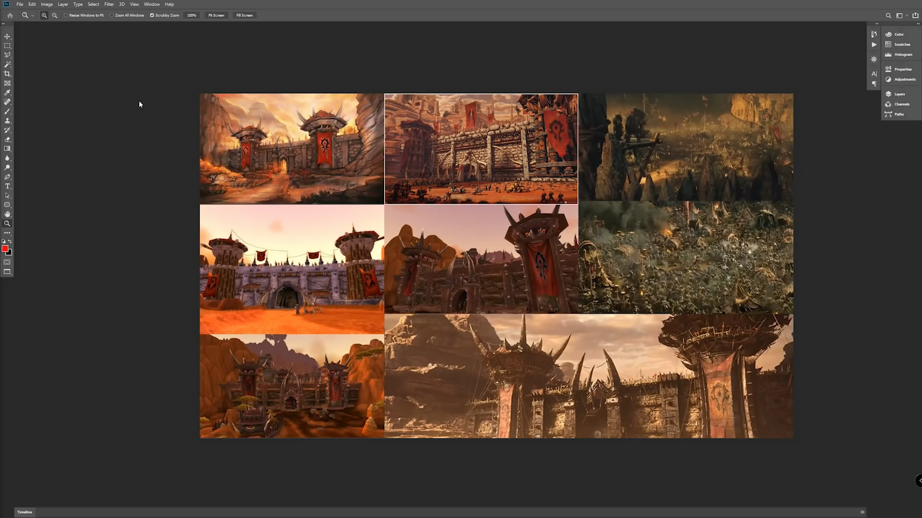Expand the toolbox to two columns
922x518 pixels.
(x=3, y=24)
